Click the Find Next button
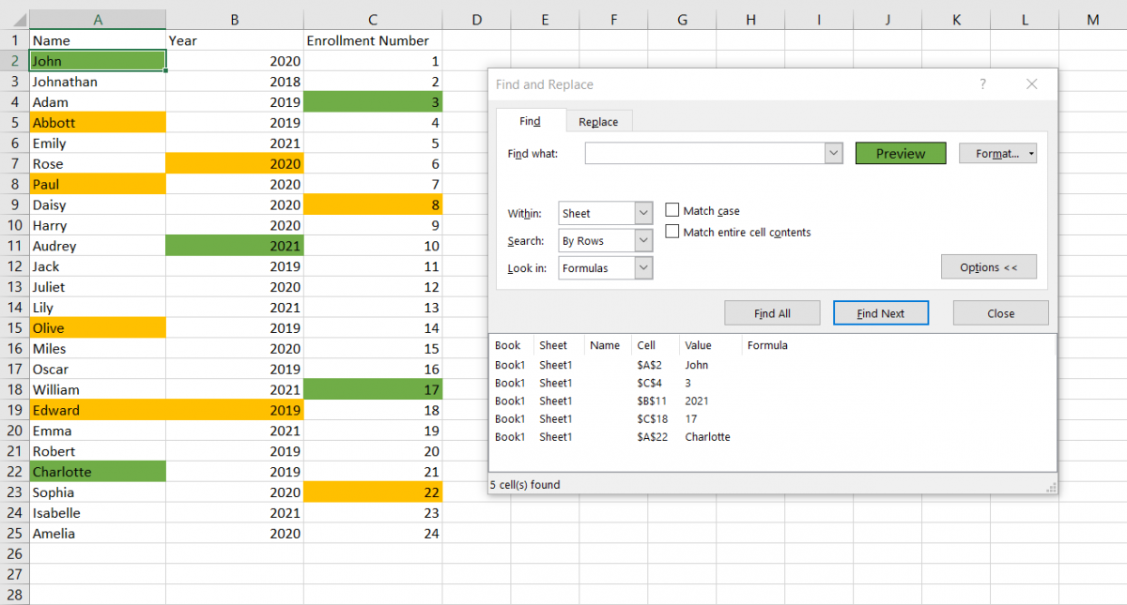Viewport: 1127px width, 605px height. click(880, 313)
